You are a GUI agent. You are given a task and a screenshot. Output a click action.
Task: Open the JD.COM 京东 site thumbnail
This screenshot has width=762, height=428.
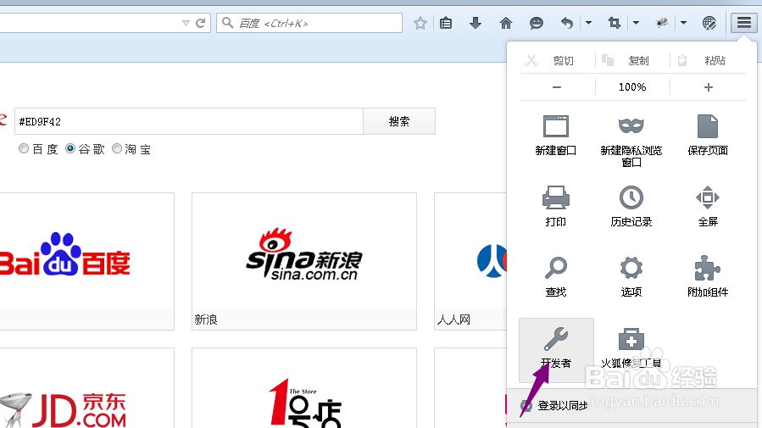(x=87, y=387)
